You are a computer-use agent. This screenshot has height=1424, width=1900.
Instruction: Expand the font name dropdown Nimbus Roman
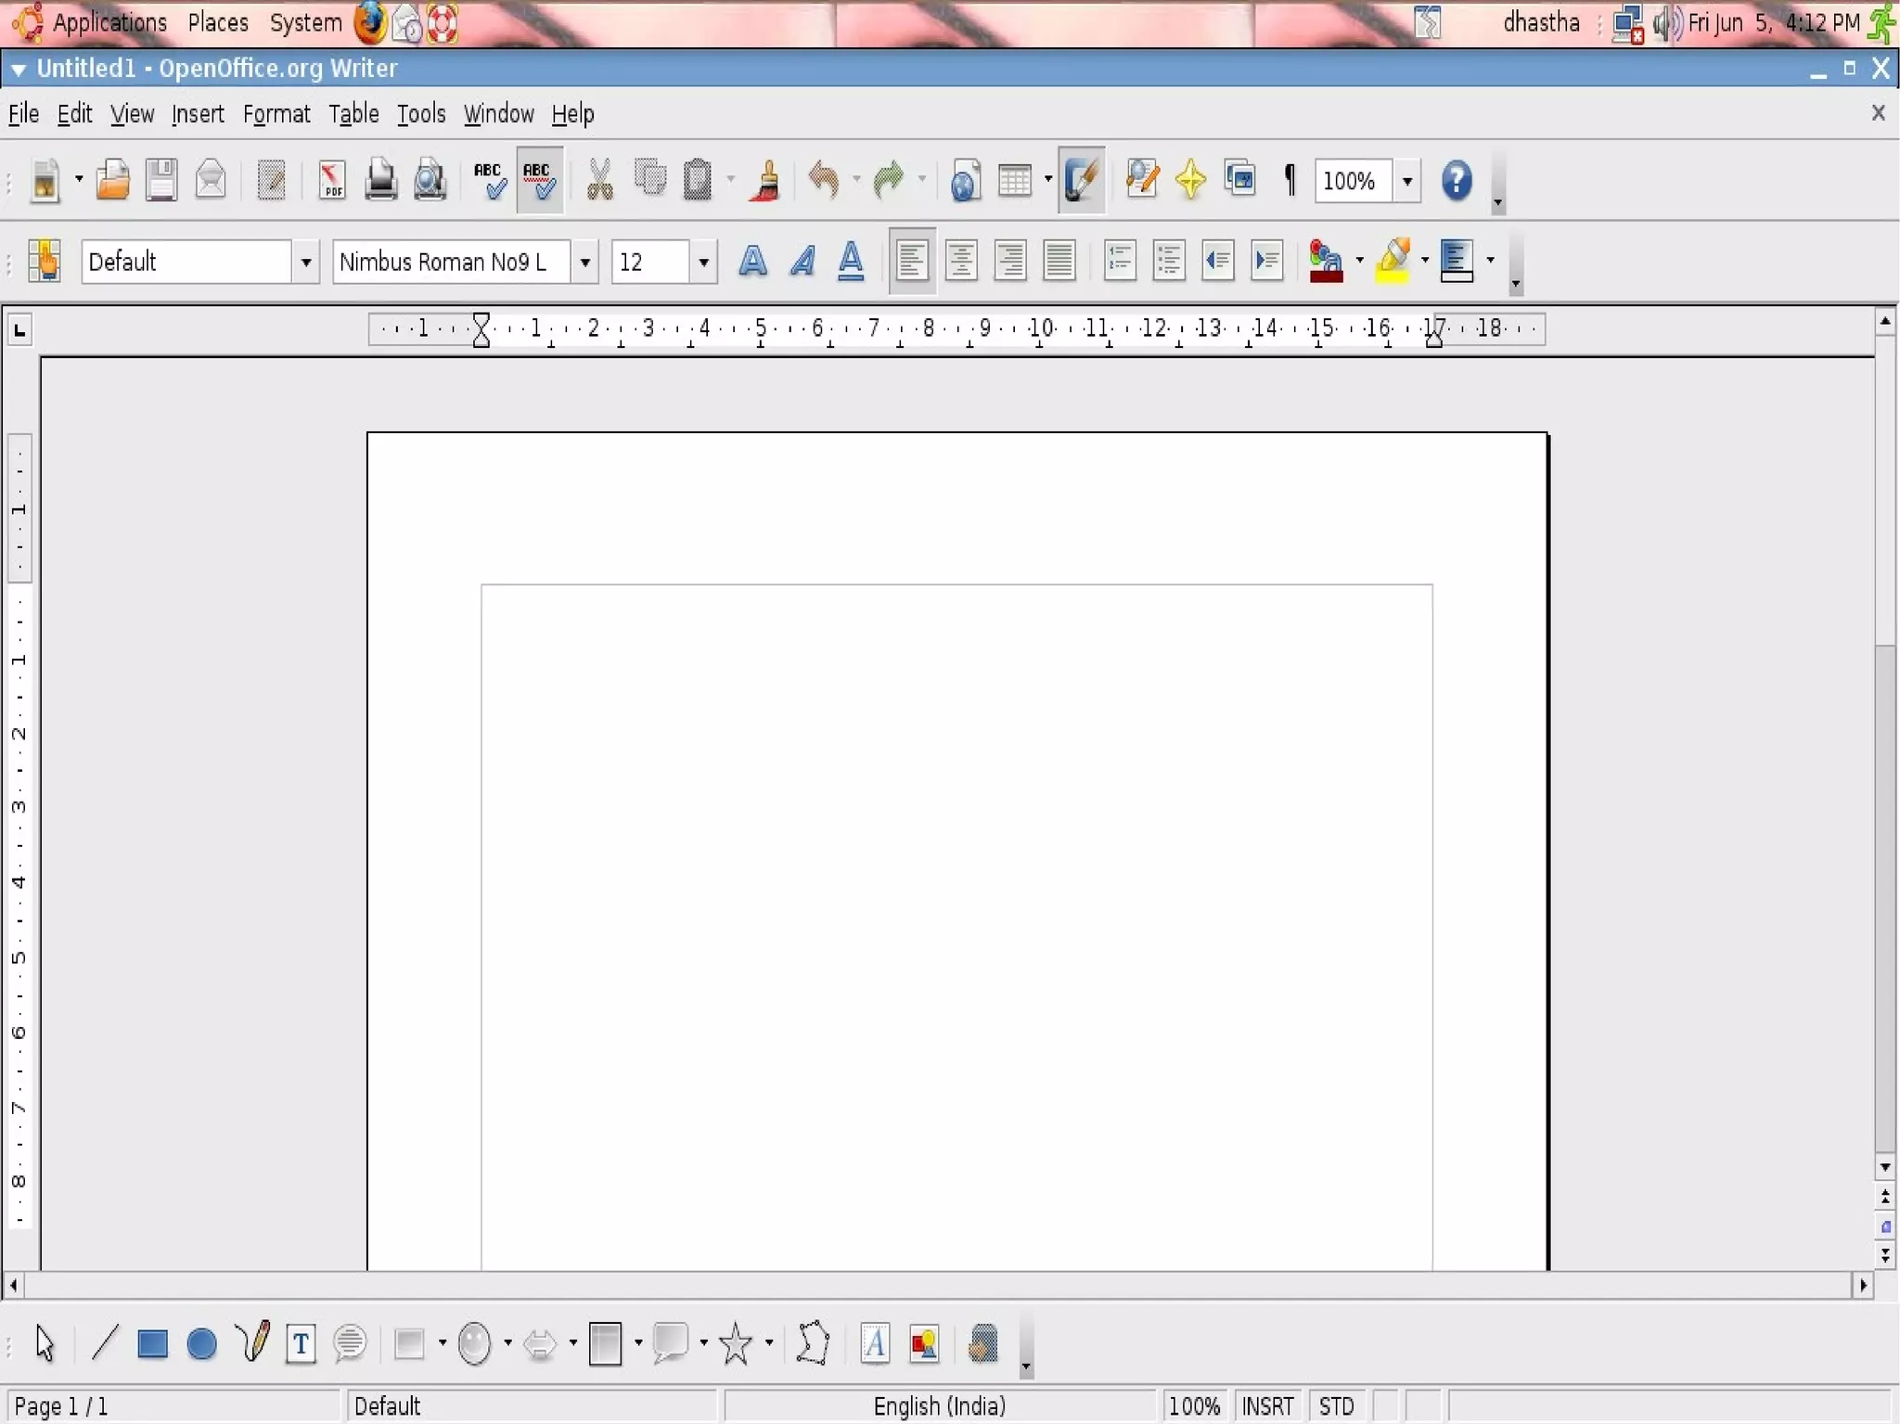tap(584, 263)
